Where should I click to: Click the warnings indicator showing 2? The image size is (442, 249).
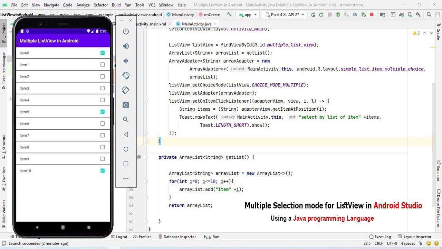(x=416, y=33)
